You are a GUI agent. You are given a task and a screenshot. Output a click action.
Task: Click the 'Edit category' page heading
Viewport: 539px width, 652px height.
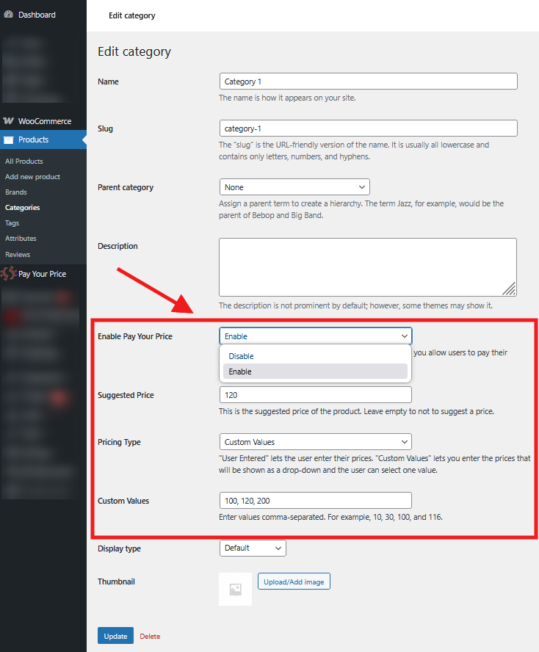[134, 52]
